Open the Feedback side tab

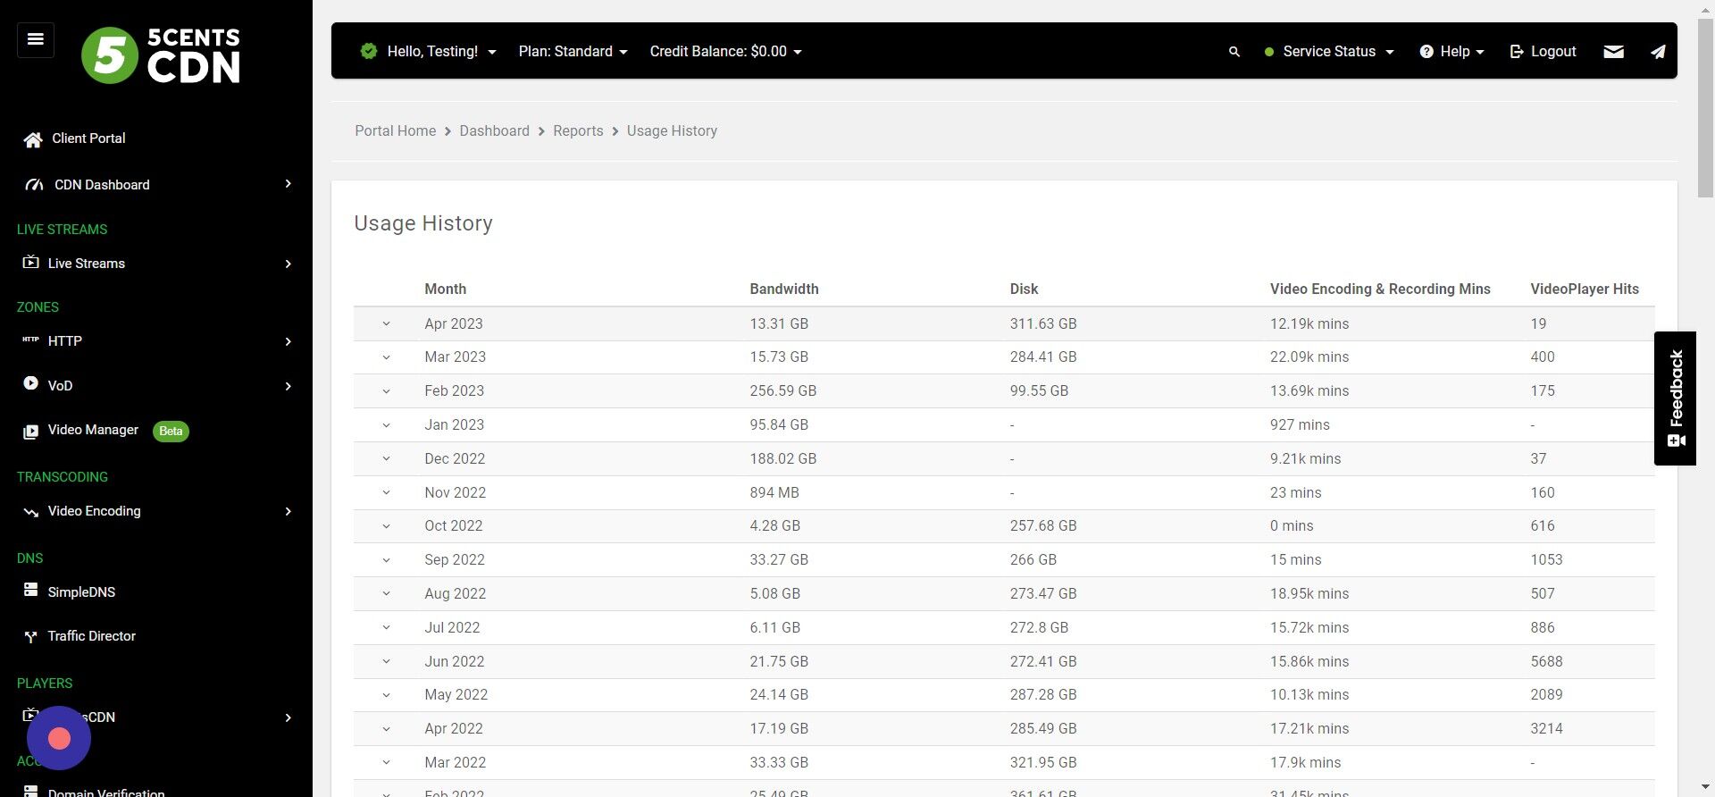(1675, 398)
